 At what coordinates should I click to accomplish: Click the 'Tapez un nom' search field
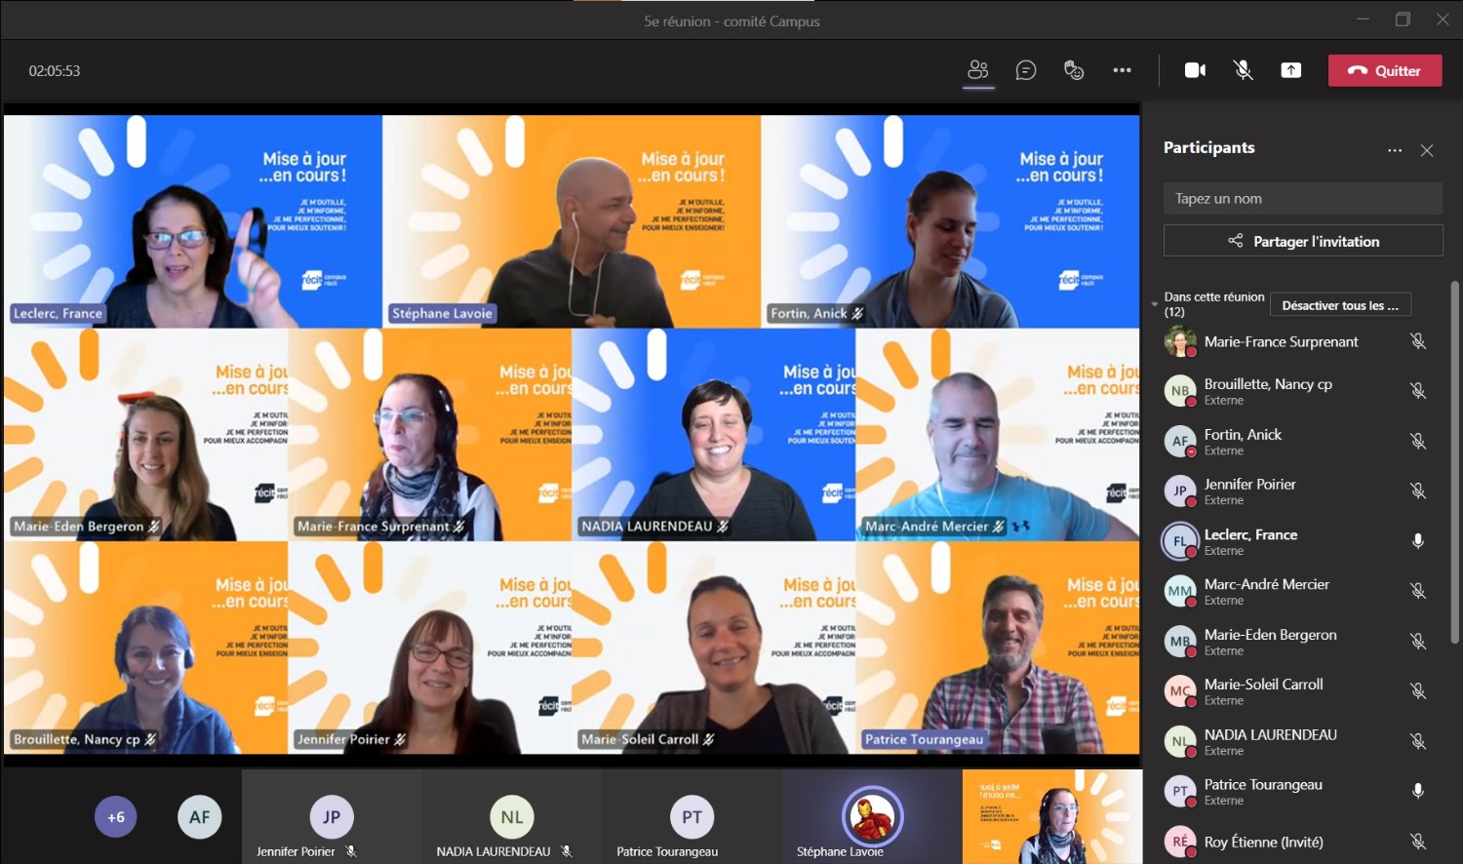click(1302, 199)
